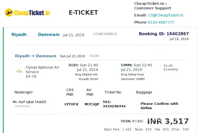The width and height of the screenshot is (200, 133).
Task: Click the Riyadh → Dammam route title
Action: coord(35,56)
